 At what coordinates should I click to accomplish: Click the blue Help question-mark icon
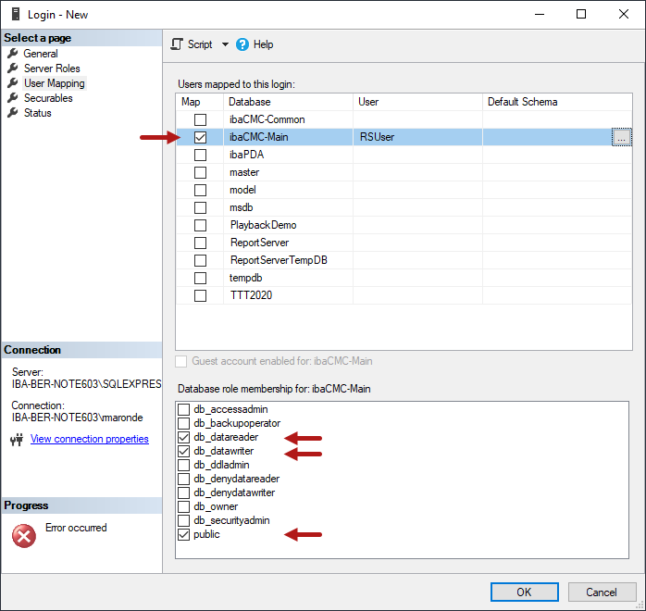tap(242, 44)
